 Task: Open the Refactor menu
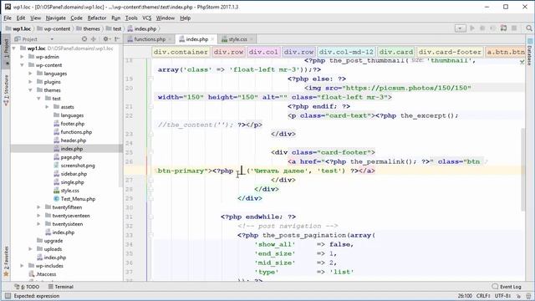click(97, 18)
